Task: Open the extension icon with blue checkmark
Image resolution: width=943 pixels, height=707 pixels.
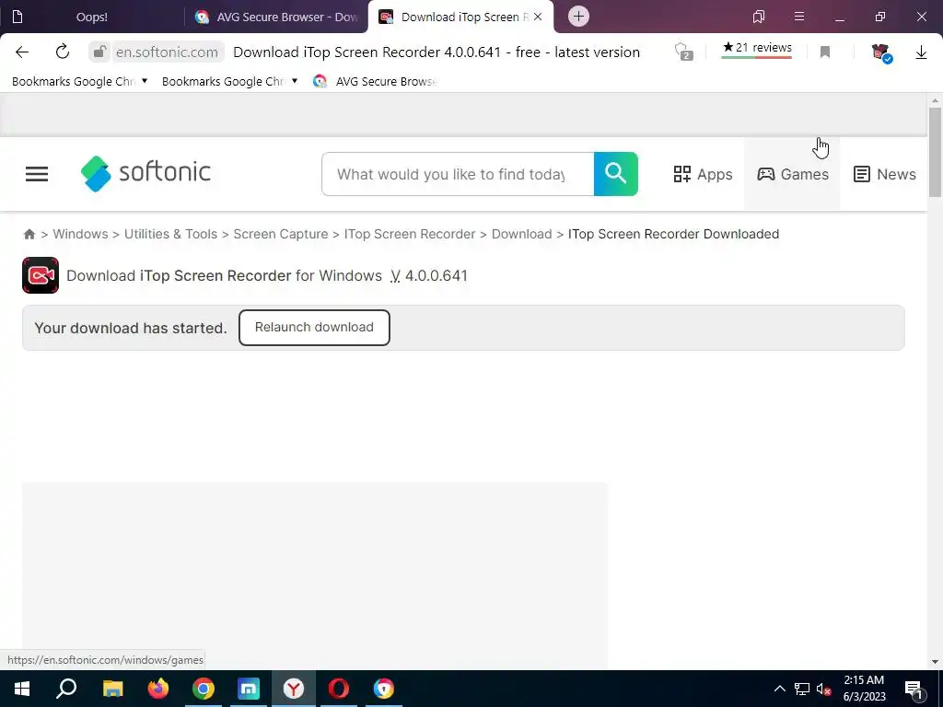Action: click(881, 52)
